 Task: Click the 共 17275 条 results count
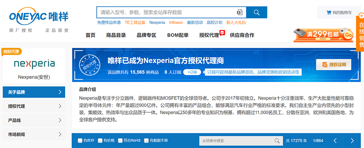(296, 141)
